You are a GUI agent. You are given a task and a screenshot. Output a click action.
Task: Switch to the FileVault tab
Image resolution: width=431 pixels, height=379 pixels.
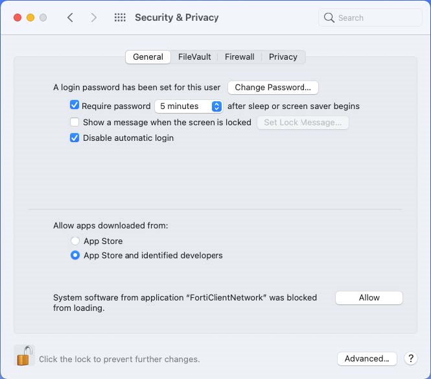tap(194, 57)
